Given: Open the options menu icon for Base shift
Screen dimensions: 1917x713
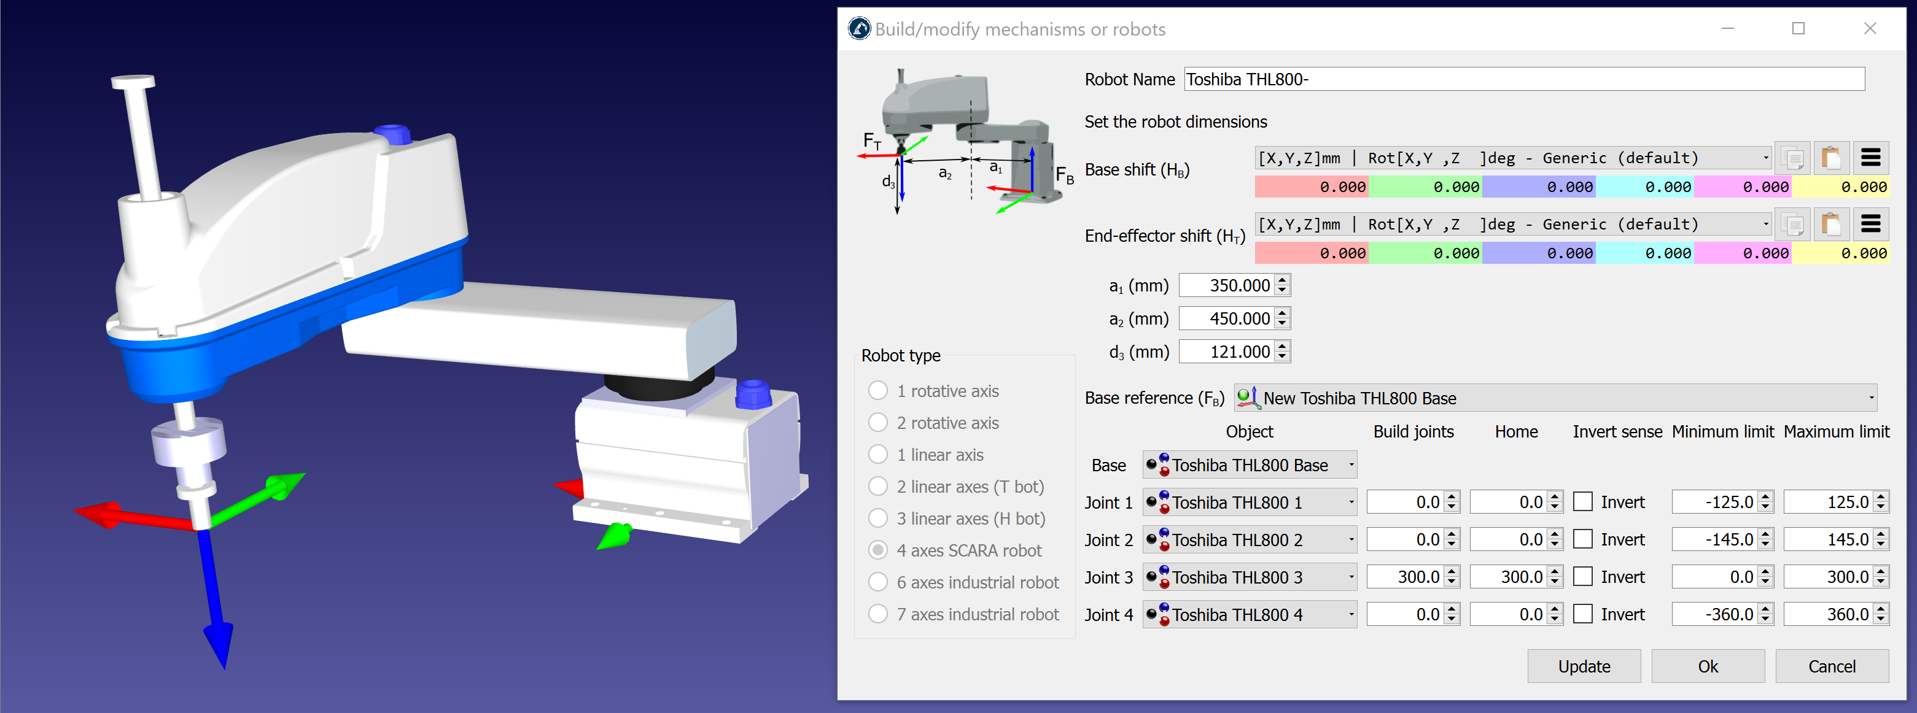Looking at the screenshot, I should (1871, 158).
